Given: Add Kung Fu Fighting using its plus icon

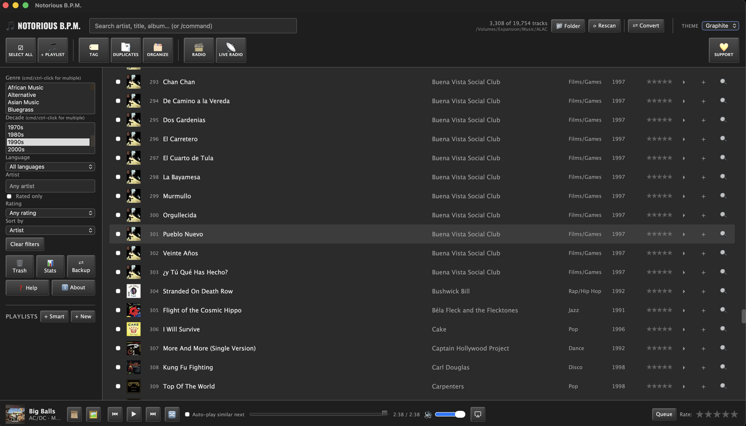Looking at the screenshot, I should (703, 368).
